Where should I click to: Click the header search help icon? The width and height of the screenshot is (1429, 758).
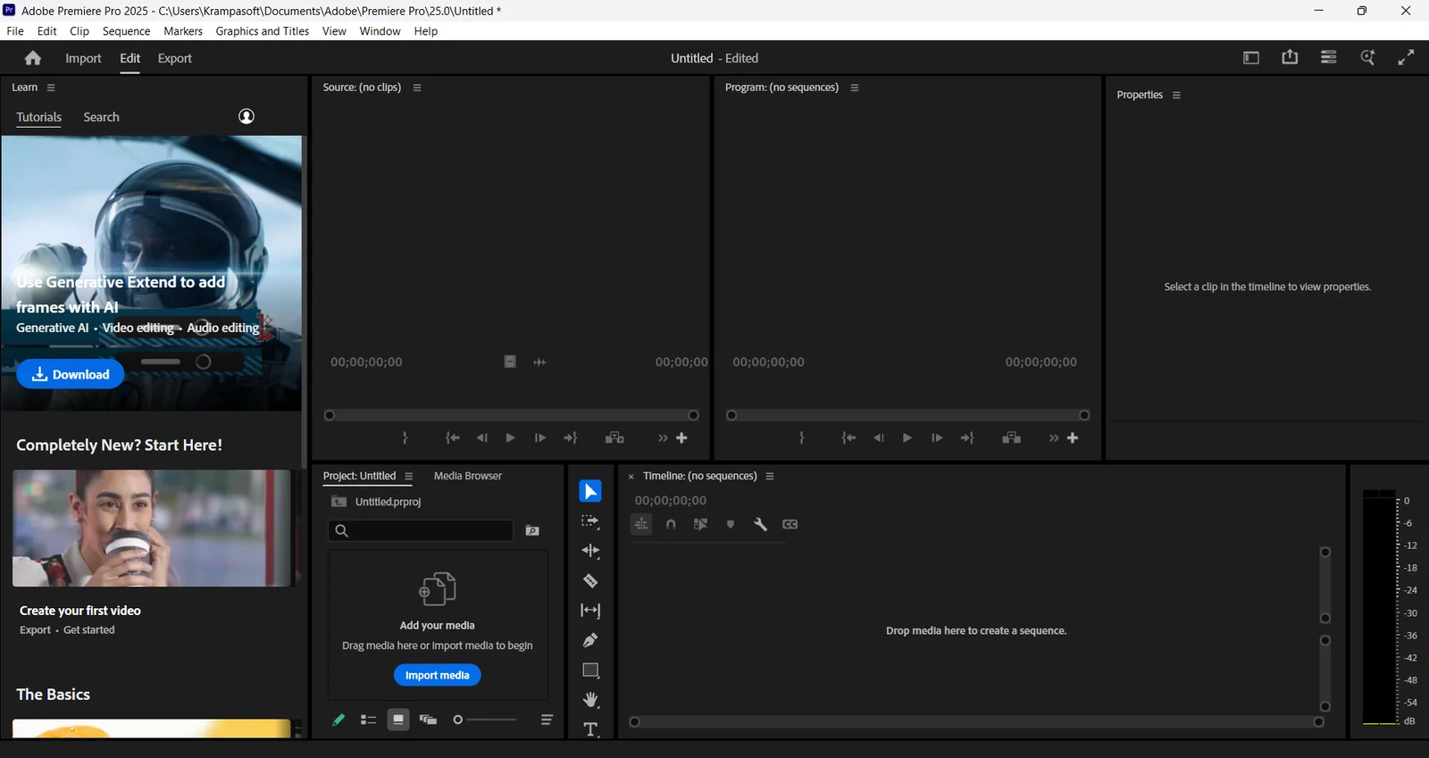point(1367,57)
